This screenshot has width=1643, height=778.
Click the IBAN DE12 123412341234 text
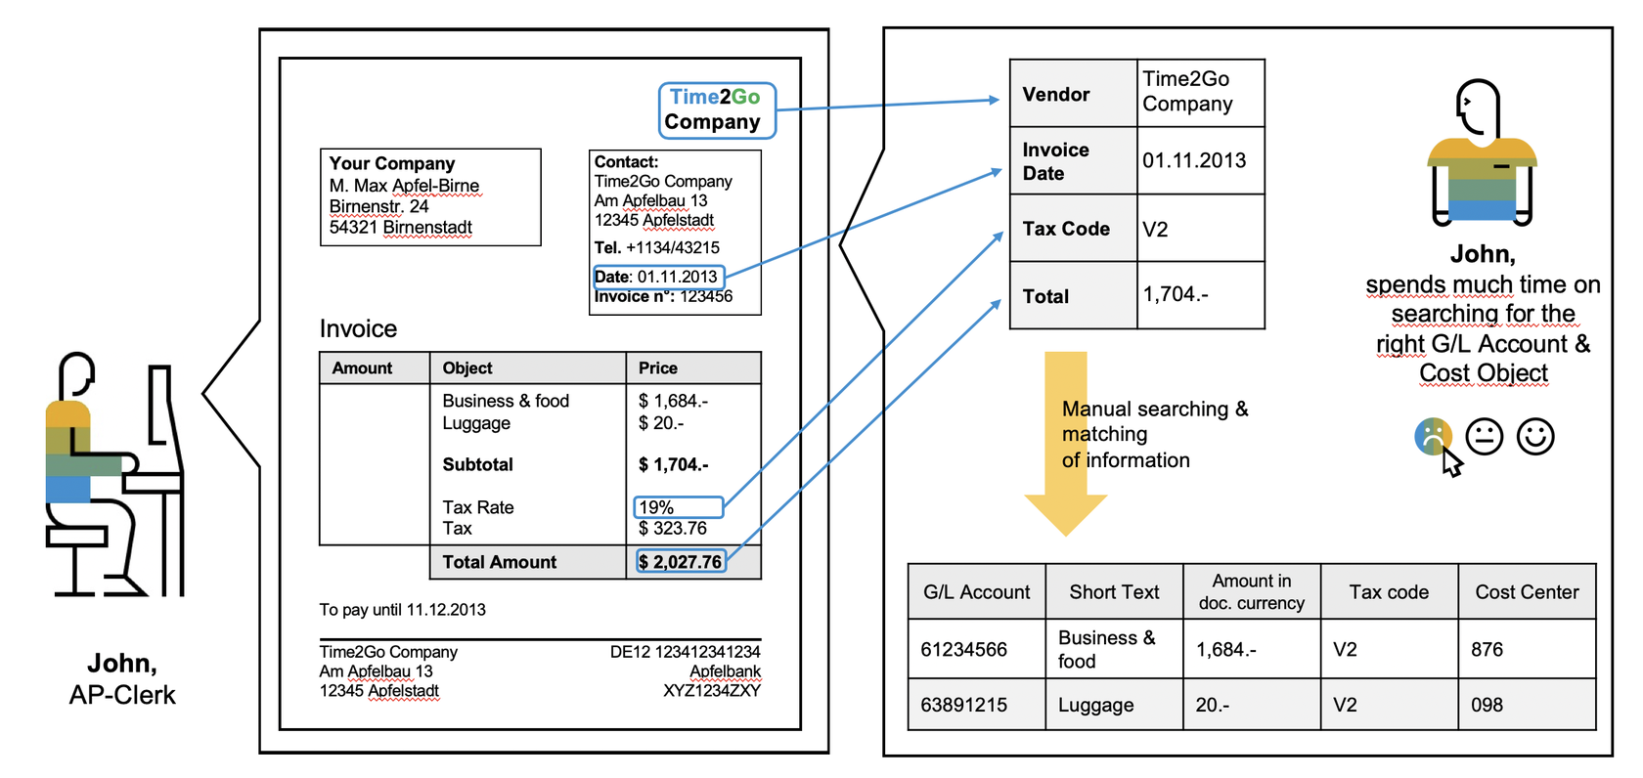click(685, 652)
